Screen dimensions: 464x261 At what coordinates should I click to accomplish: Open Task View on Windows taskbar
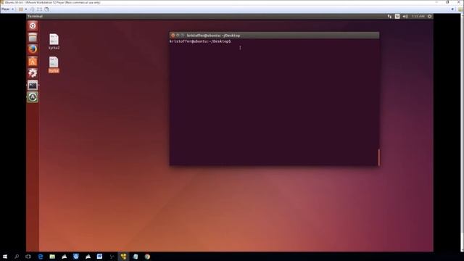point(28,257)
